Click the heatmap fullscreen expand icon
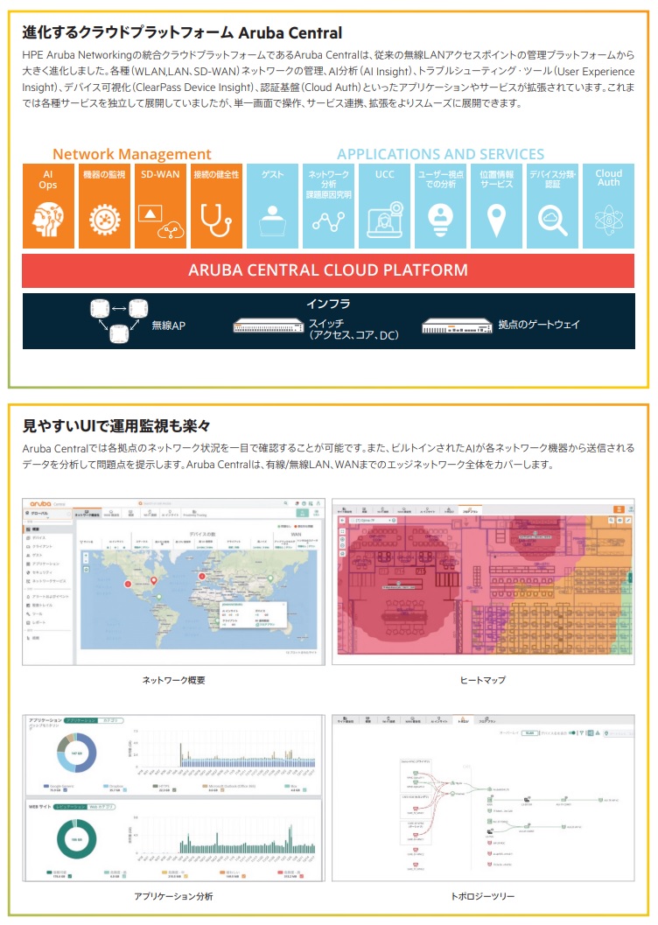658x925 pixels. click(342, 531)
